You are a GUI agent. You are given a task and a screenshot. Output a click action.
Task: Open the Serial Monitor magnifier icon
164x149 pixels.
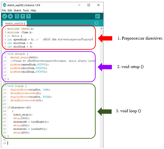point(97,16)
